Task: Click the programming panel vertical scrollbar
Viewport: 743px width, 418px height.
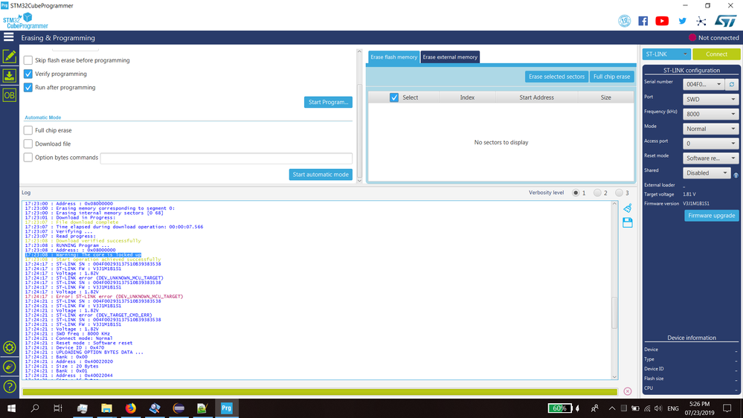Action: point(359,131)
